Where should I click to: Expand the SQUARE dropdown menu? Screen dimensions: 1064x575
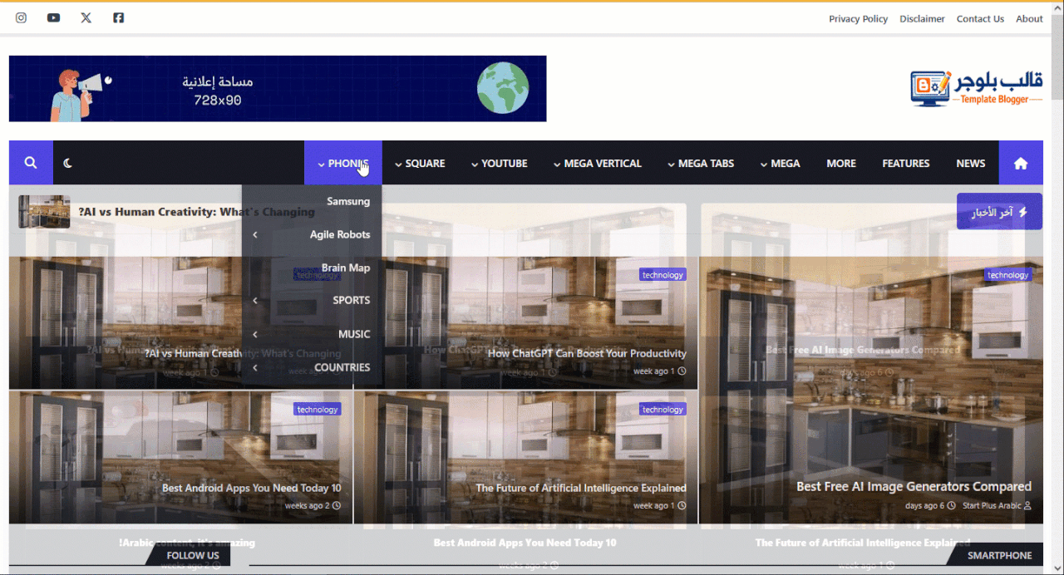pos(420,163)
